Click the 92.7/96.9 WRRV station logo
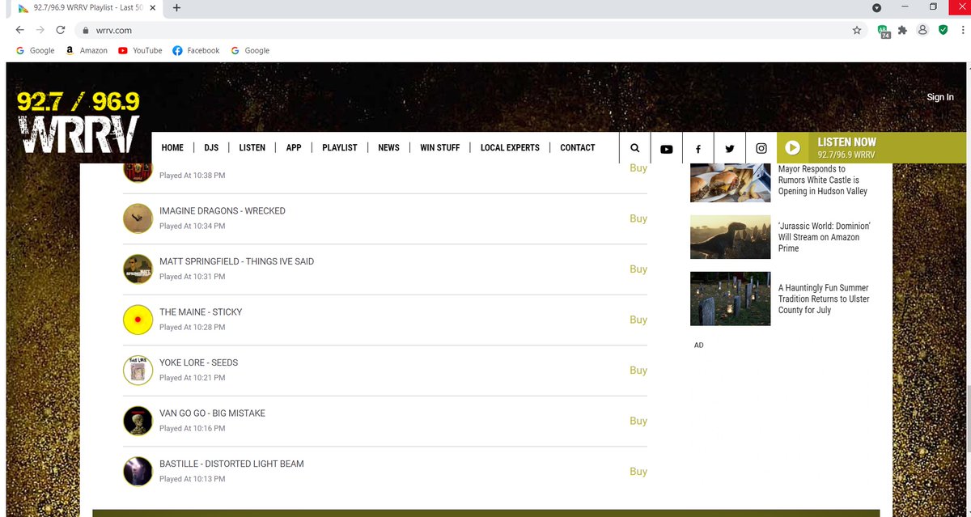This screenshot has width=971, height=517. pyautogui.click(x=78, y=121)
